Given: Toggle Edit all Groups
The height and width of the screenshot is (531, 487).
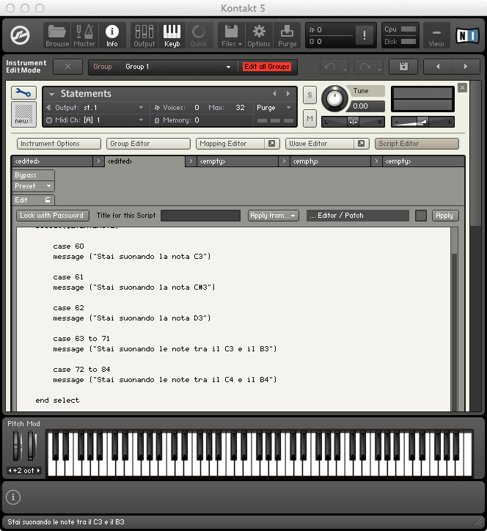Looking at the screenshot, I should pyautogui.click(x=267, y=67).
